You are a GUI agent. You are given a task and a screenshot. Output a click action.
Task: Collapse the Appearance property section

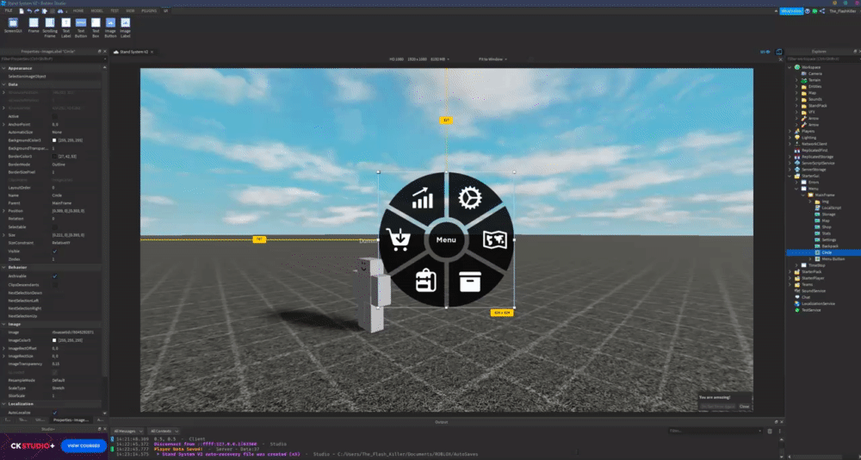tap(3, 68)
